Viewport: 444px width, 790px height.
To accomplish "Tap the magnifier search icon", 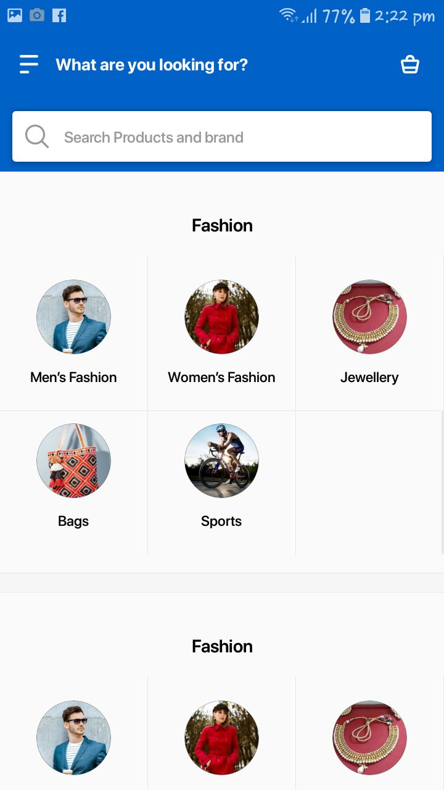I will (x=37, y=136).
